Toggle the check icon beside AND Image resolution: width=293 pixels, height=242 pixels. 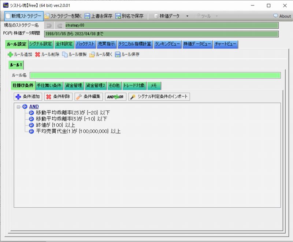tap(25, 107)
